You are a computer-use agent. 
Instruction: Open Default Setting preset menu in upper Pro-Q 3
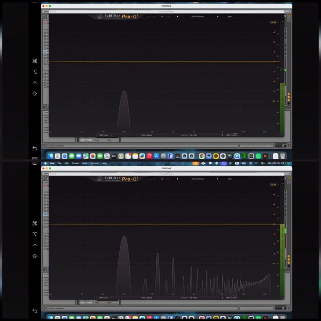[x=198, y=16]
